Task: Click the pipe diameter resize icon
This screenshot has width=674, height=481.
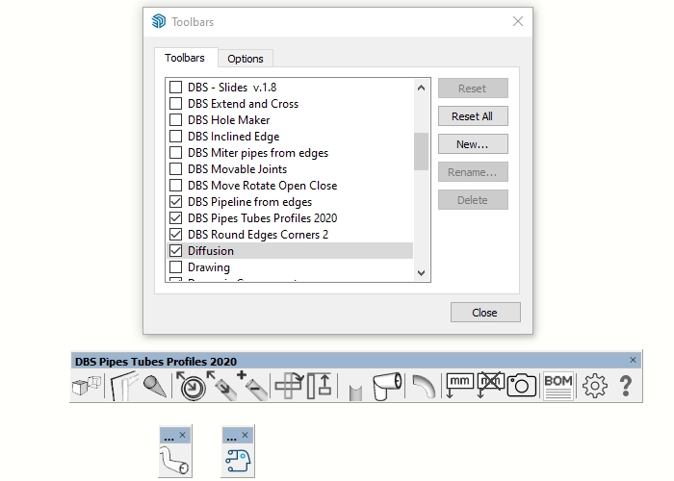Action: pyautogui.click(x=192, y=386)
